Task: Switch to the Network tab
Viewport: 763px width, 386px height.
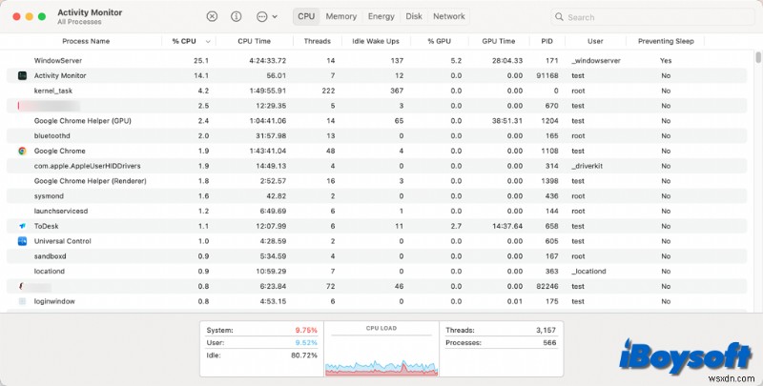Action: (449, 16)
